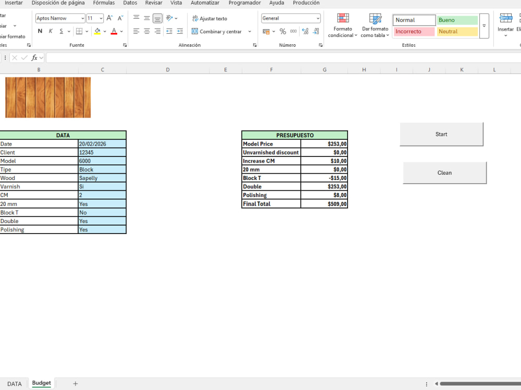
Task: Click Ajustar texto wrap button
Action: tap(209, 19)
